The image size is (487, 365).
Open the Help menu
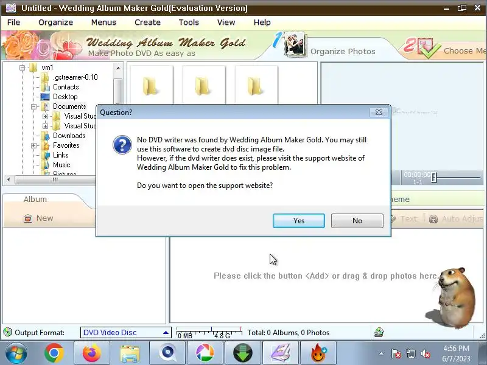tap(262, 23)
